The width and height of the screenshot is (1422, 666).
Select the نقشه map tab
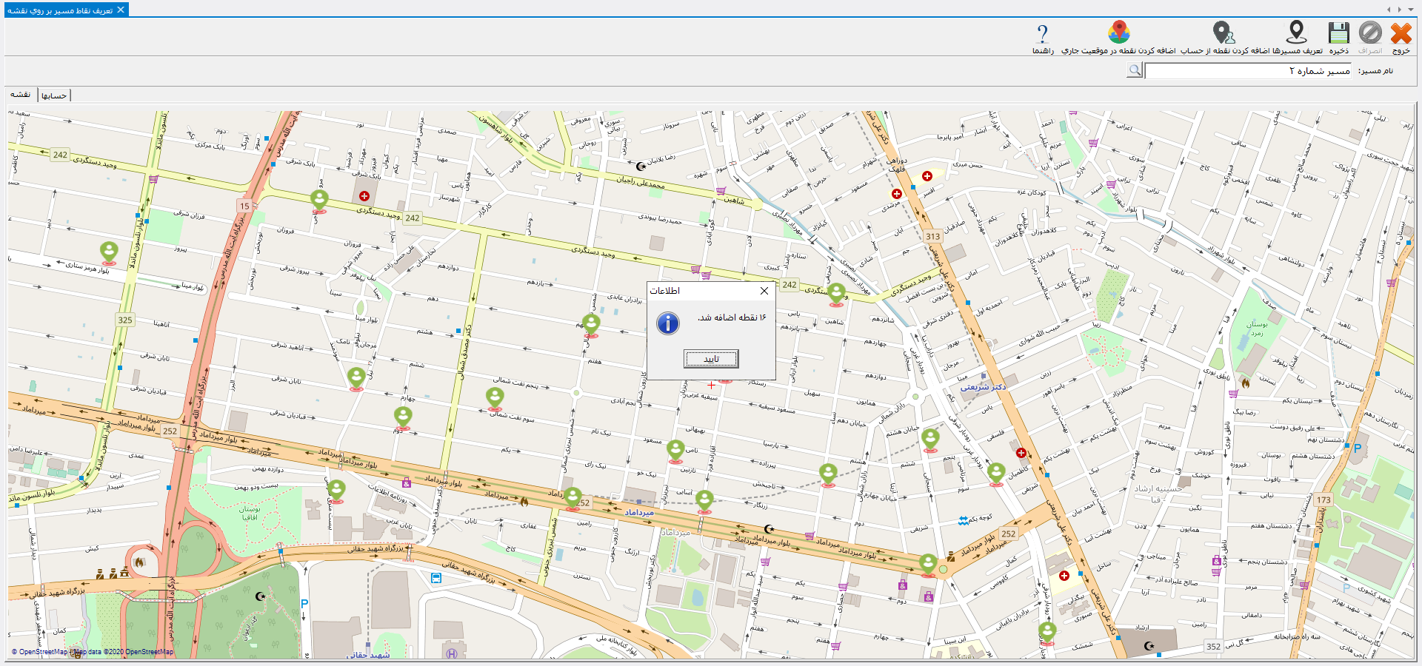(21, 95)
